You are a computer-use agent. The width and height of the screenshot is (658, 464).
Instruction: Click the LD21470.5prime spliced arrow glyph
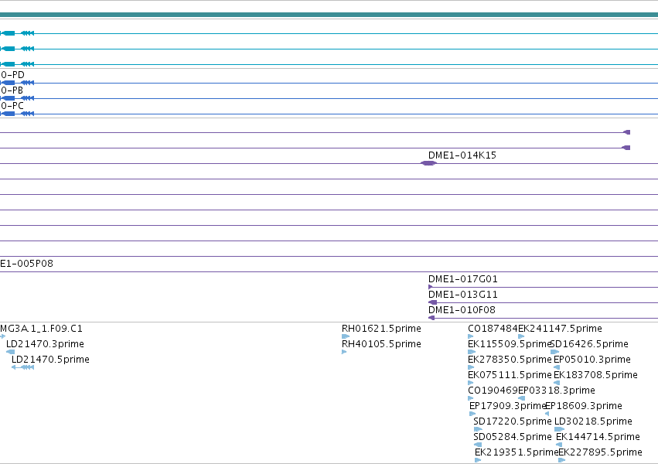22,367
